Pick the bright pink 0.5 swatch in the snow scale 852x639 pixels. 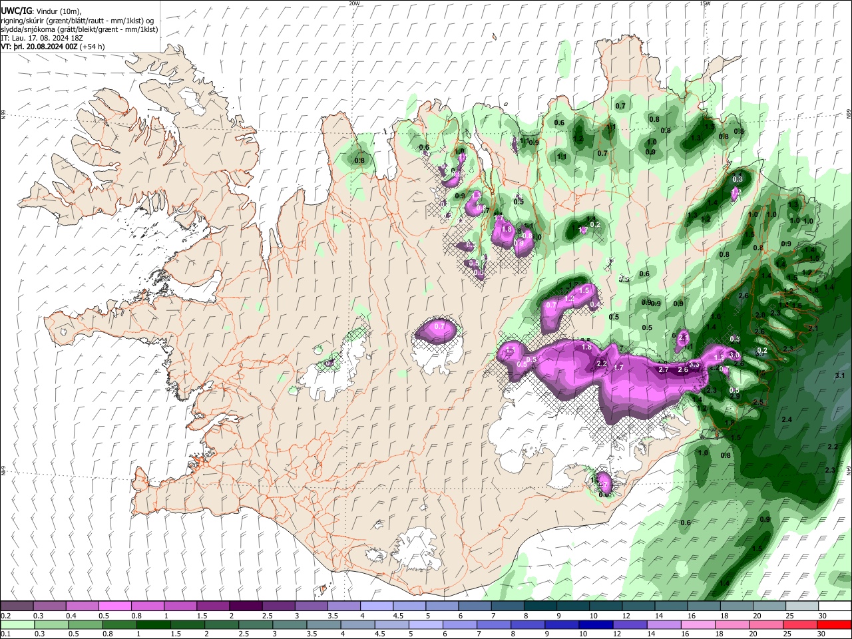(x=114, y=606)
